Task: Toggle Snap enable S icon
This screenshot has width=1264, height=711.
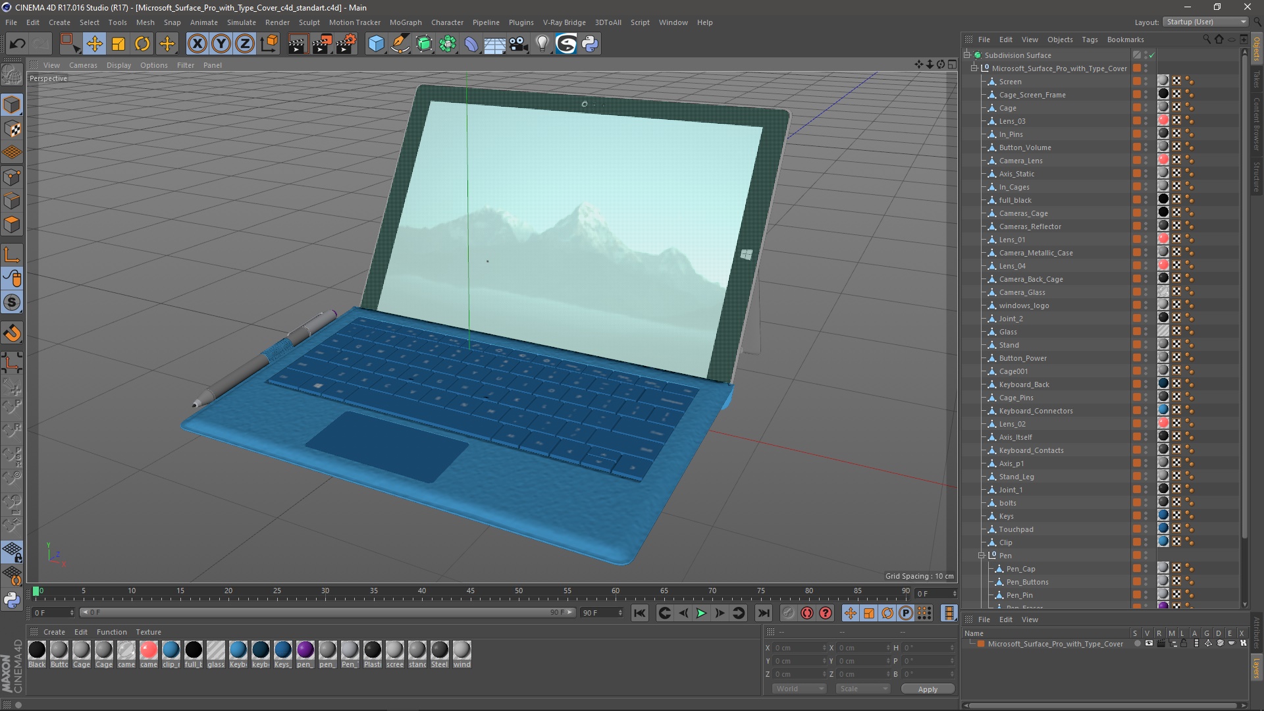Action: pyautogui.click(x=12, y=303)
